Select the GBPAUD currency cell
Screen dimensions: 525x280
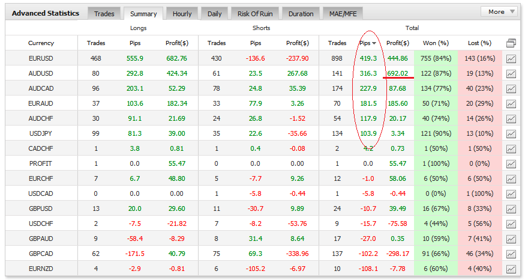tap(41, 239)
